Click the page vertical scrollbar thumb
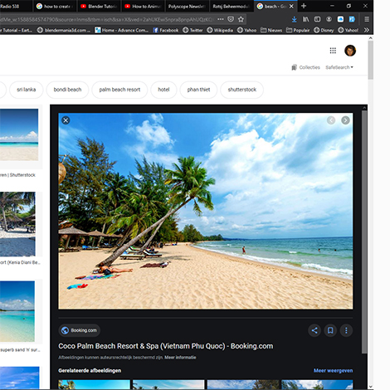This screenshot has width=390, height=390. click(371, 60)
